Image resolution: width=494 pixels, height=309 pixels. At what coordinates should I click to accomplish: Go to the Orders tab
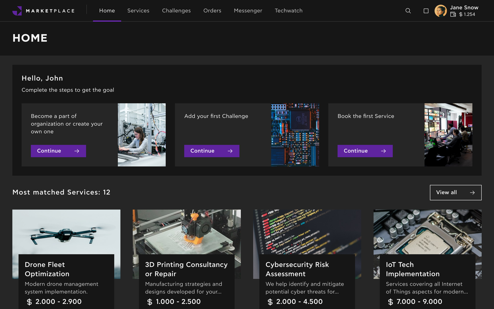pyautogui.click(x=212, y=11)
